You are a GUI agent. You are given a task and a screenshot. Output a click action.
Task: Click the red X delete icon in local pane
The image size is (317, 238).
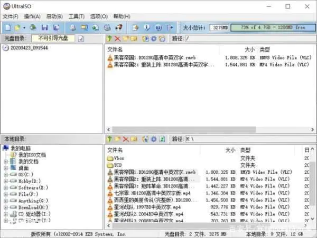click(126, 139)
